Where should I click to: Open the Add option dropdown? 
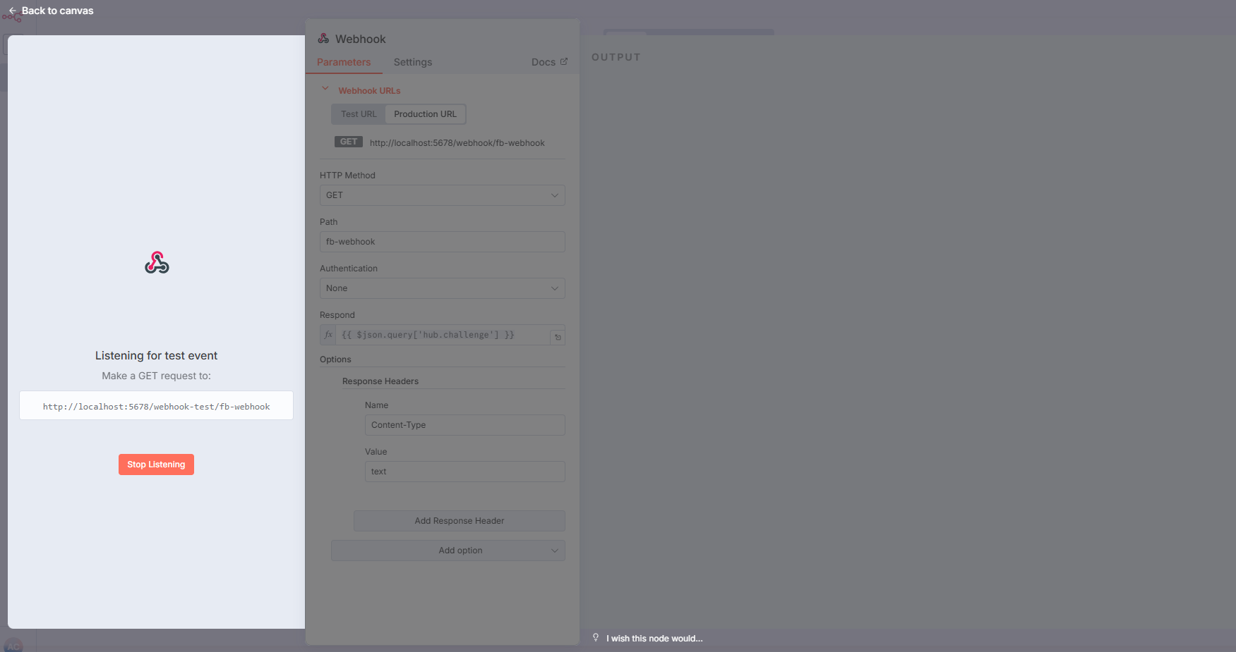point(448,550)
